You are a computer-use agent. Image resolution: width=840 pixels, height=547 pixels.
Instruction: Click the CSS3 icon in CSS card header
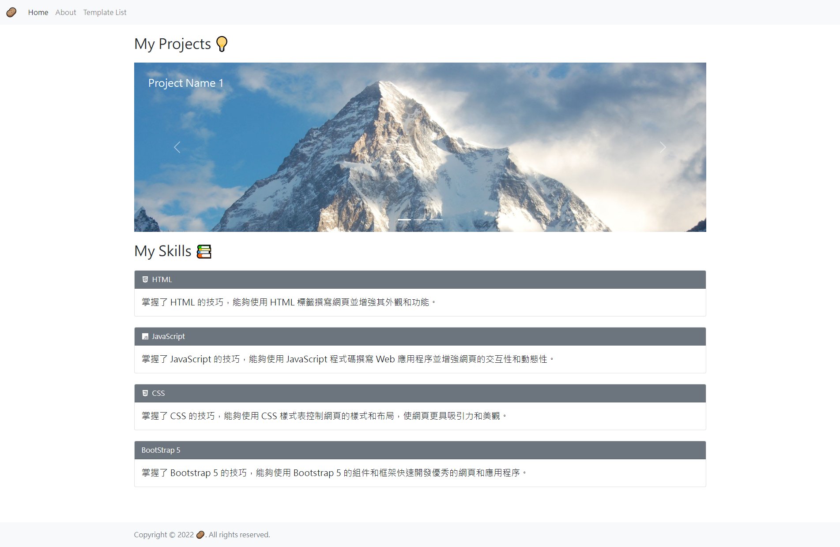(145, 393)
